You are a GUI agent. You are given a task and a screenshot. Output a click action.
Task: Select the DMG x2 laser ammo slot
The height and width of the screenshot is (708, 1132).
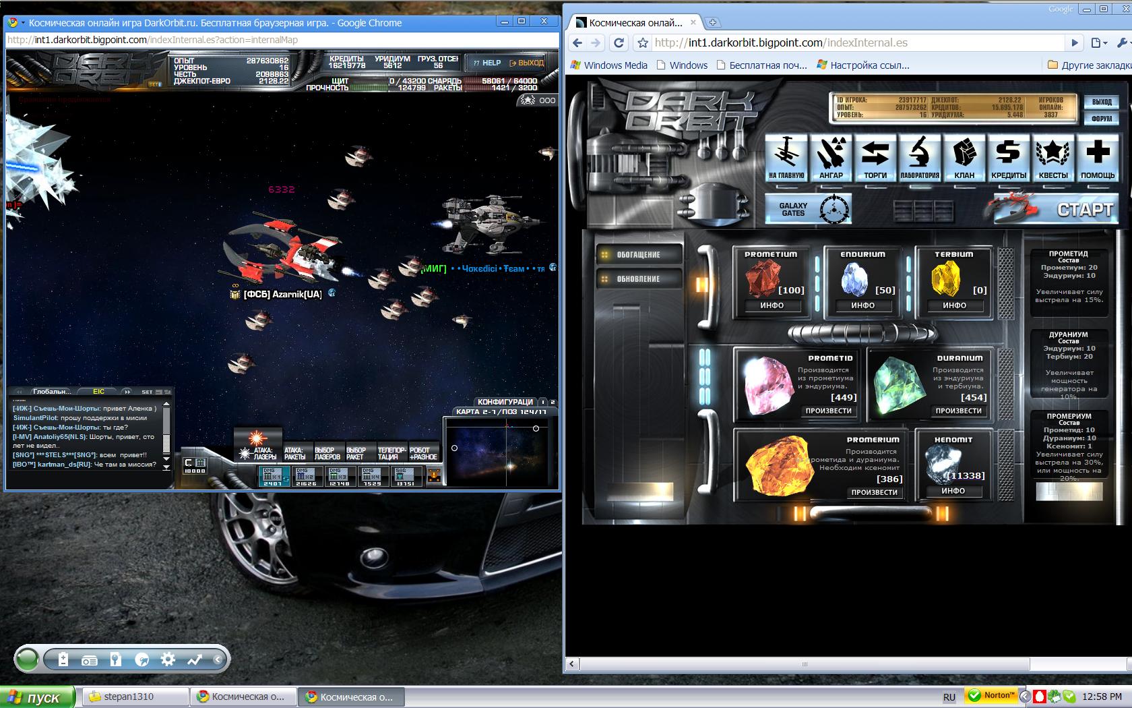coord(306,476)
